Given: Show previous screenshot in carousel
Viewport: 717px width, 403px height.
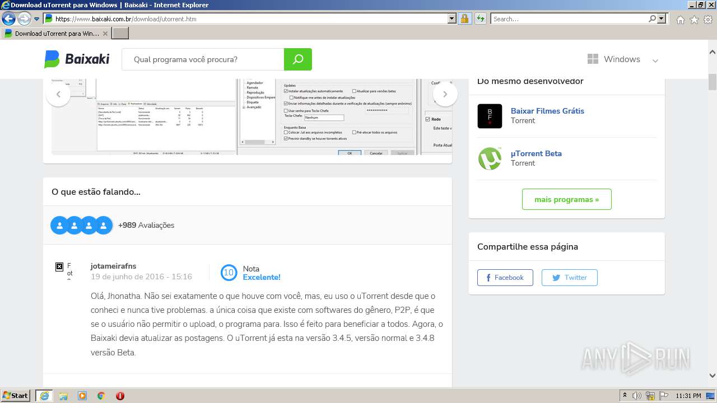Looking at the screenshot, I should pyautogui.click(x=58, y=94).
